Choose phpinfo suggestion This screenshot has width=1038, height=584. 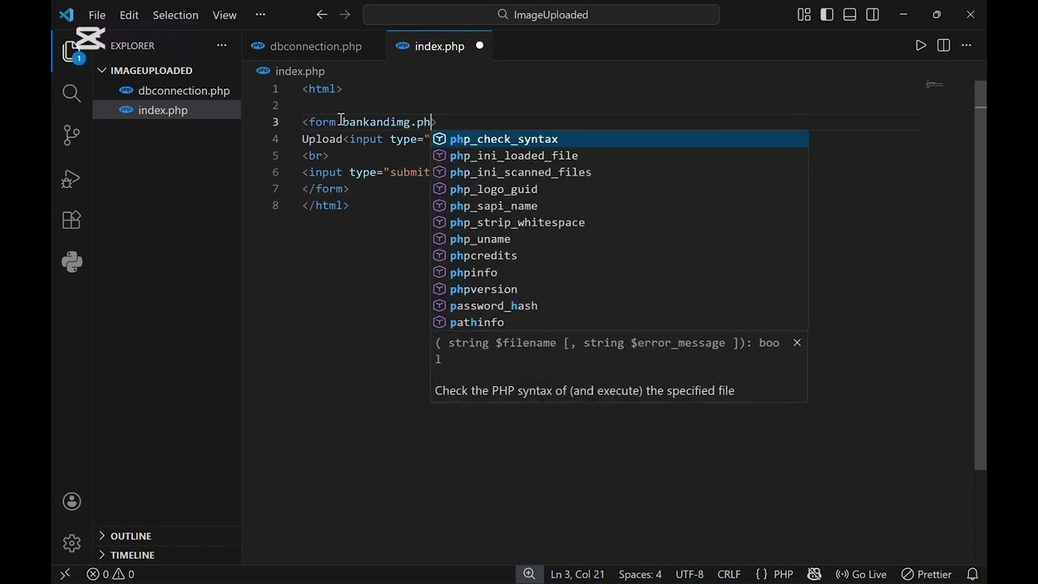coord(620,273)
